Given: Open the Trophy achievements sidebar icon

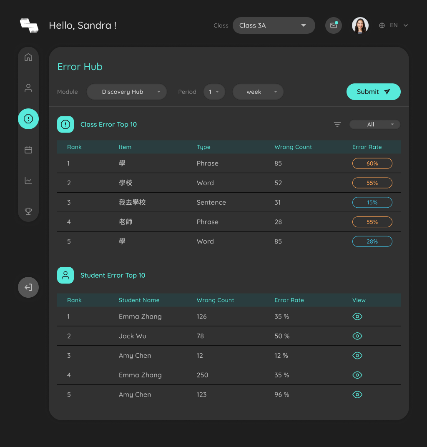Looking at the screenshot, I should click(x=28, y=211).
